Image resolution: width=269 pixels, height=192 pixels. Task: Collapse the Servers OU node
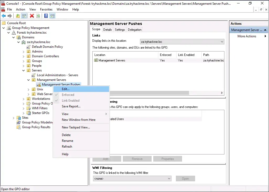click(x=24, y=70)
